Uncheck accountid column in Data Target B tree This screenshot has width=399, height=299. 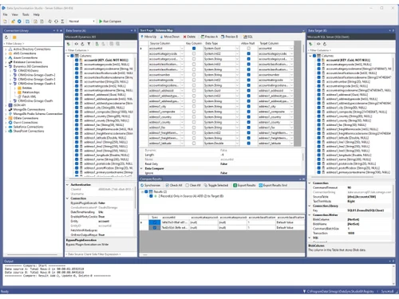coord(318,60)
